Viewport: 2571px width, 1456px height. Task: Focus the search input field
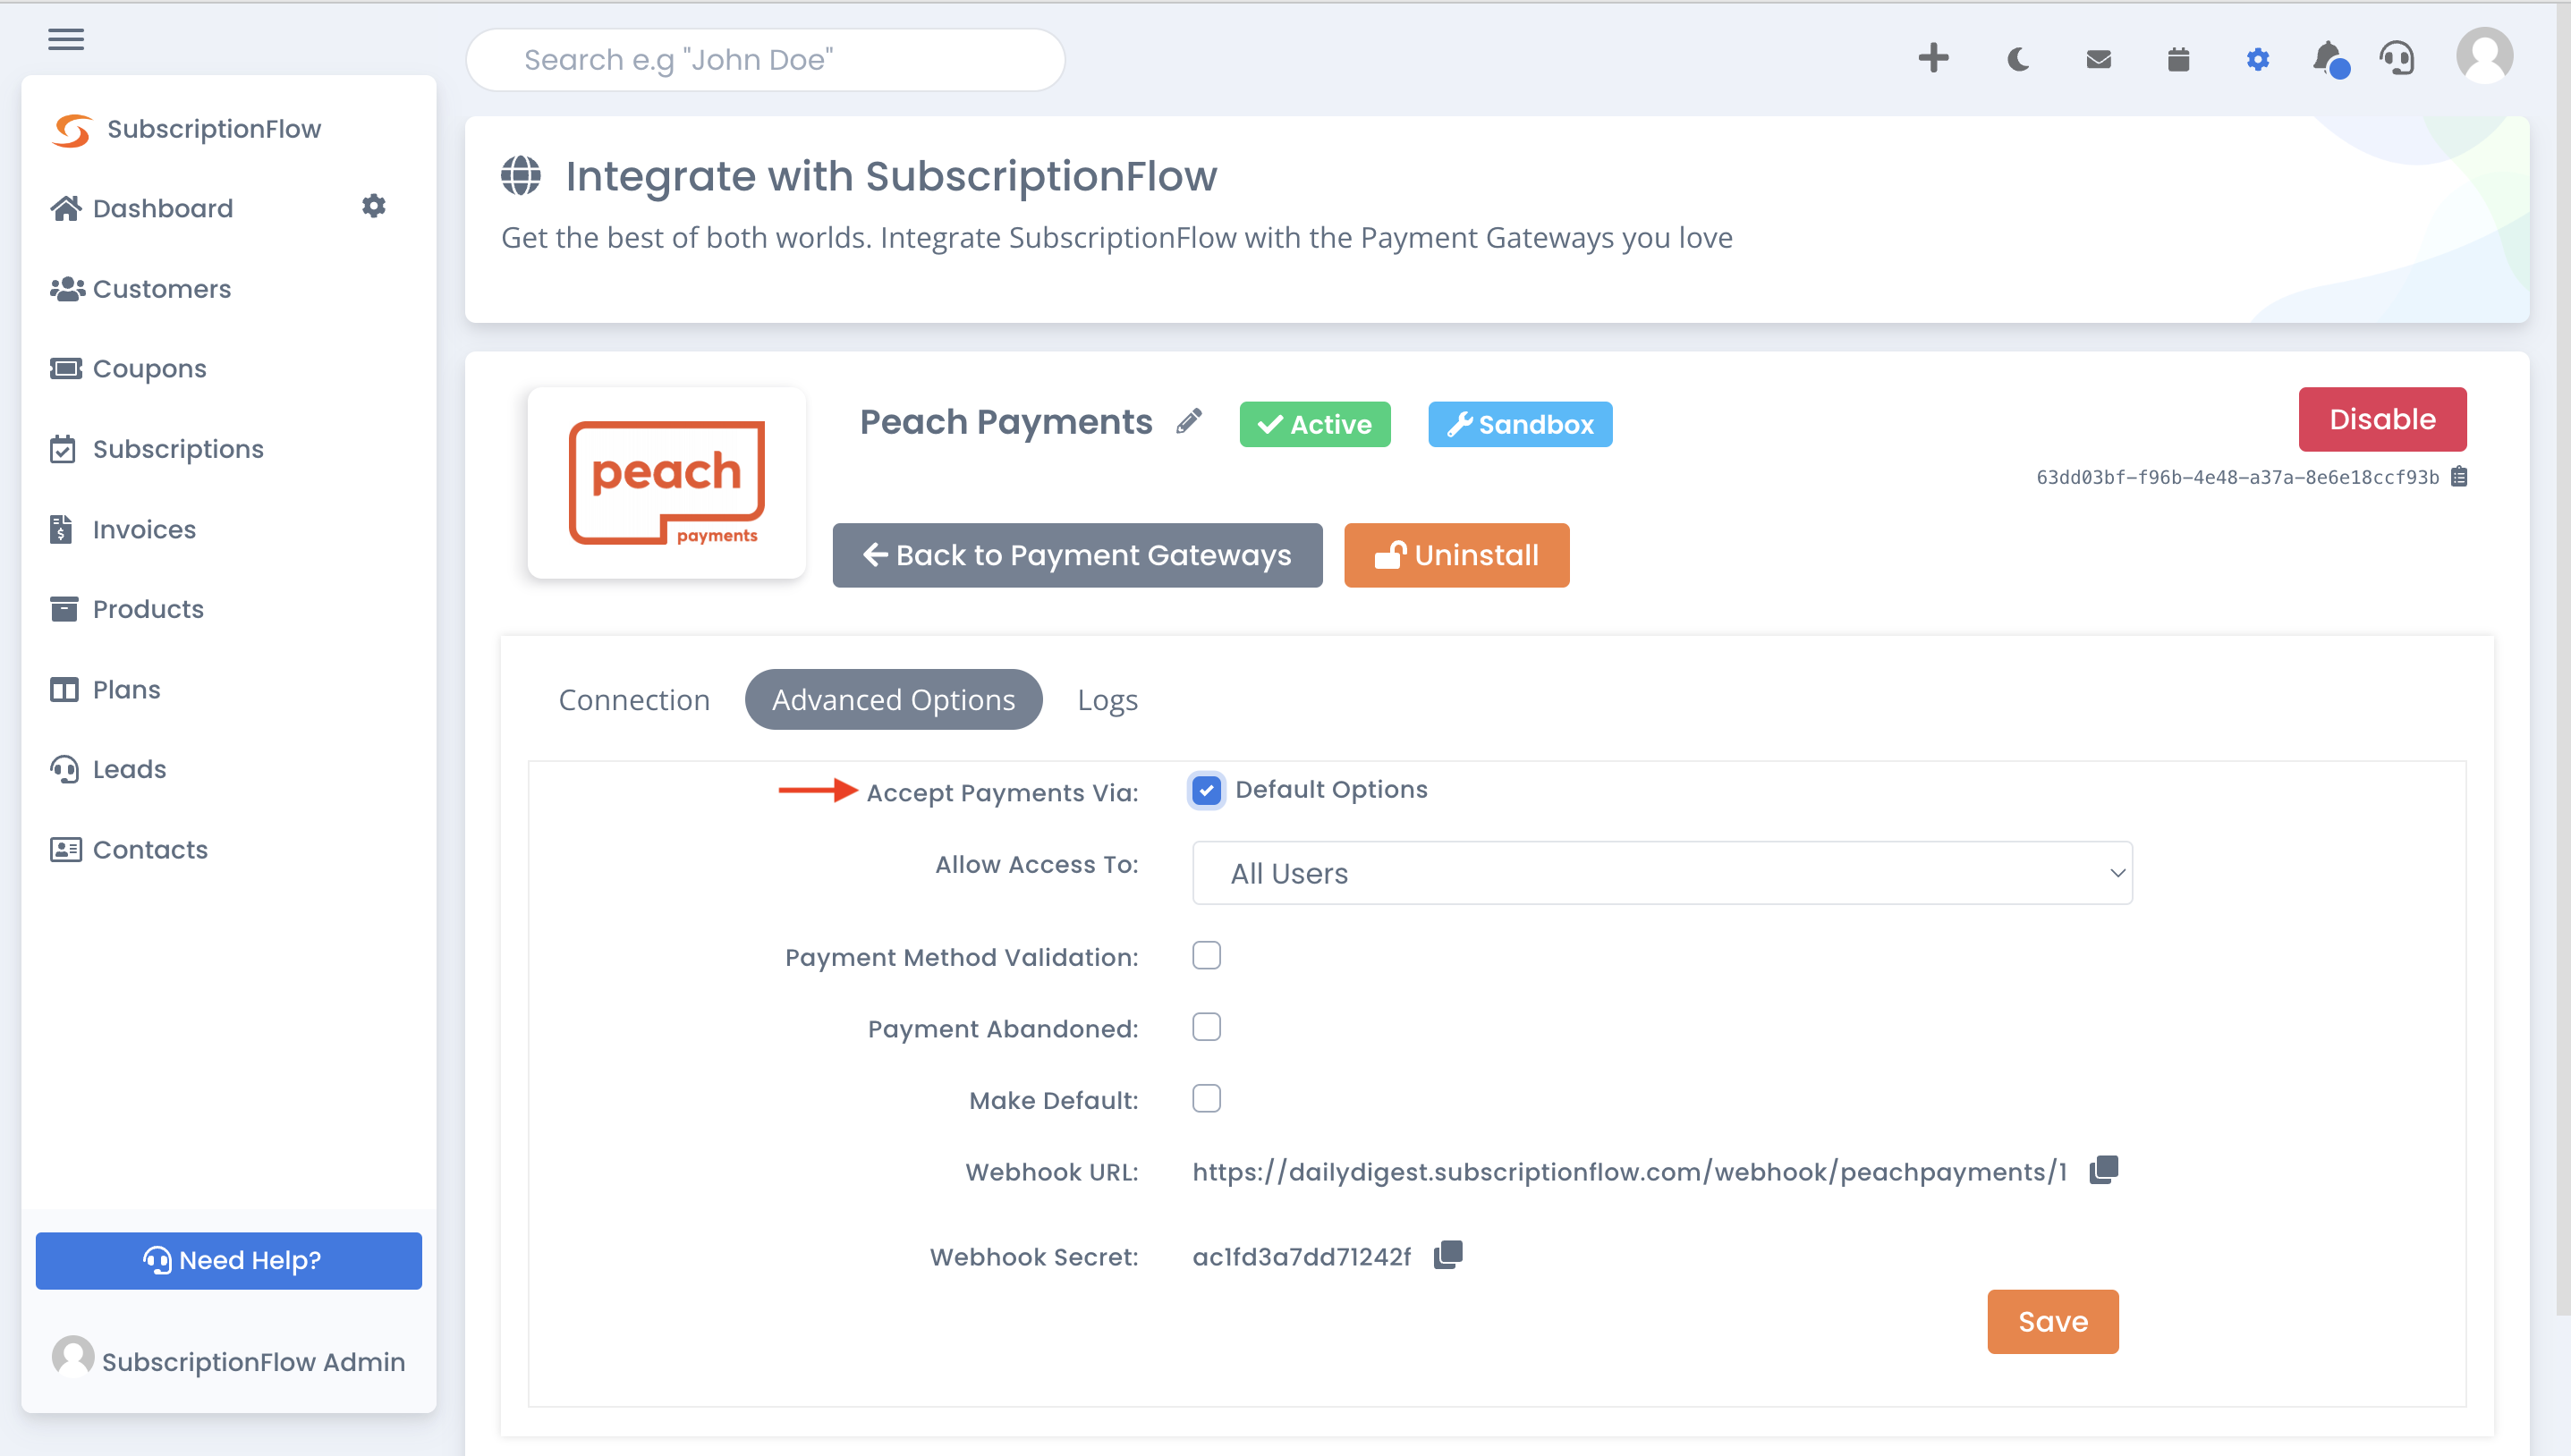[x=765, y=60]
